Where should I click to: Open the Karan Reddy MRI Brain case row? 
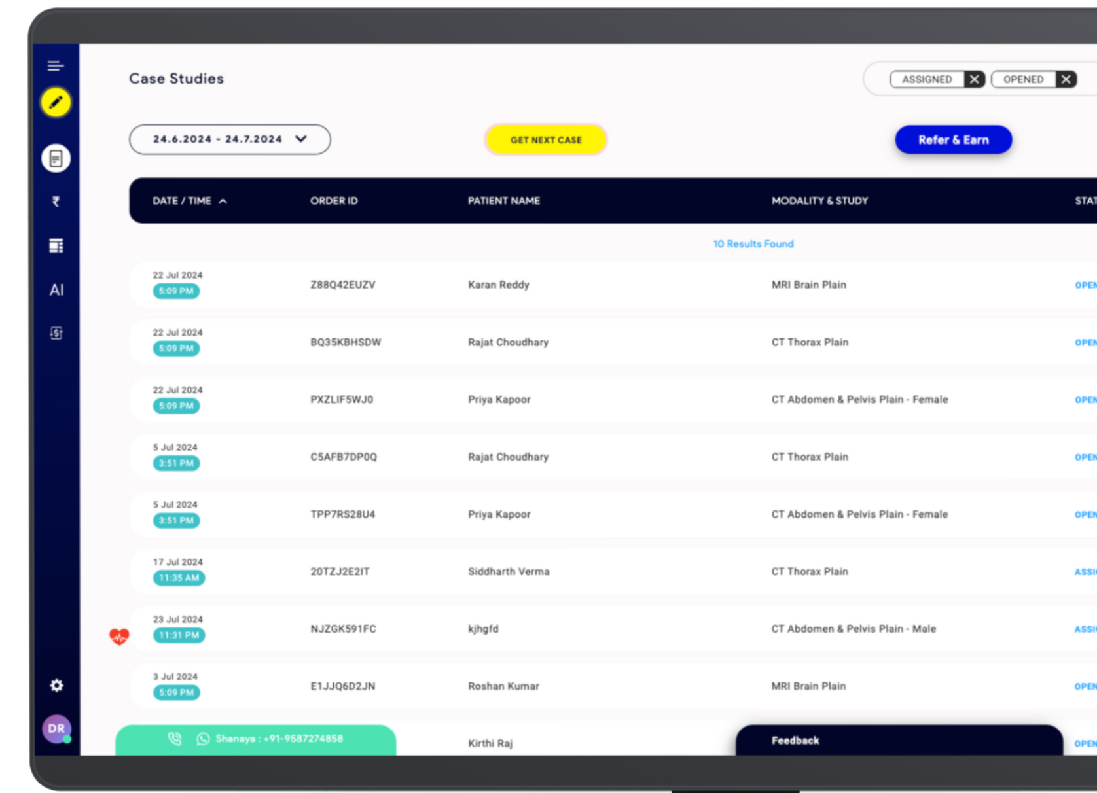click(498, 285)
